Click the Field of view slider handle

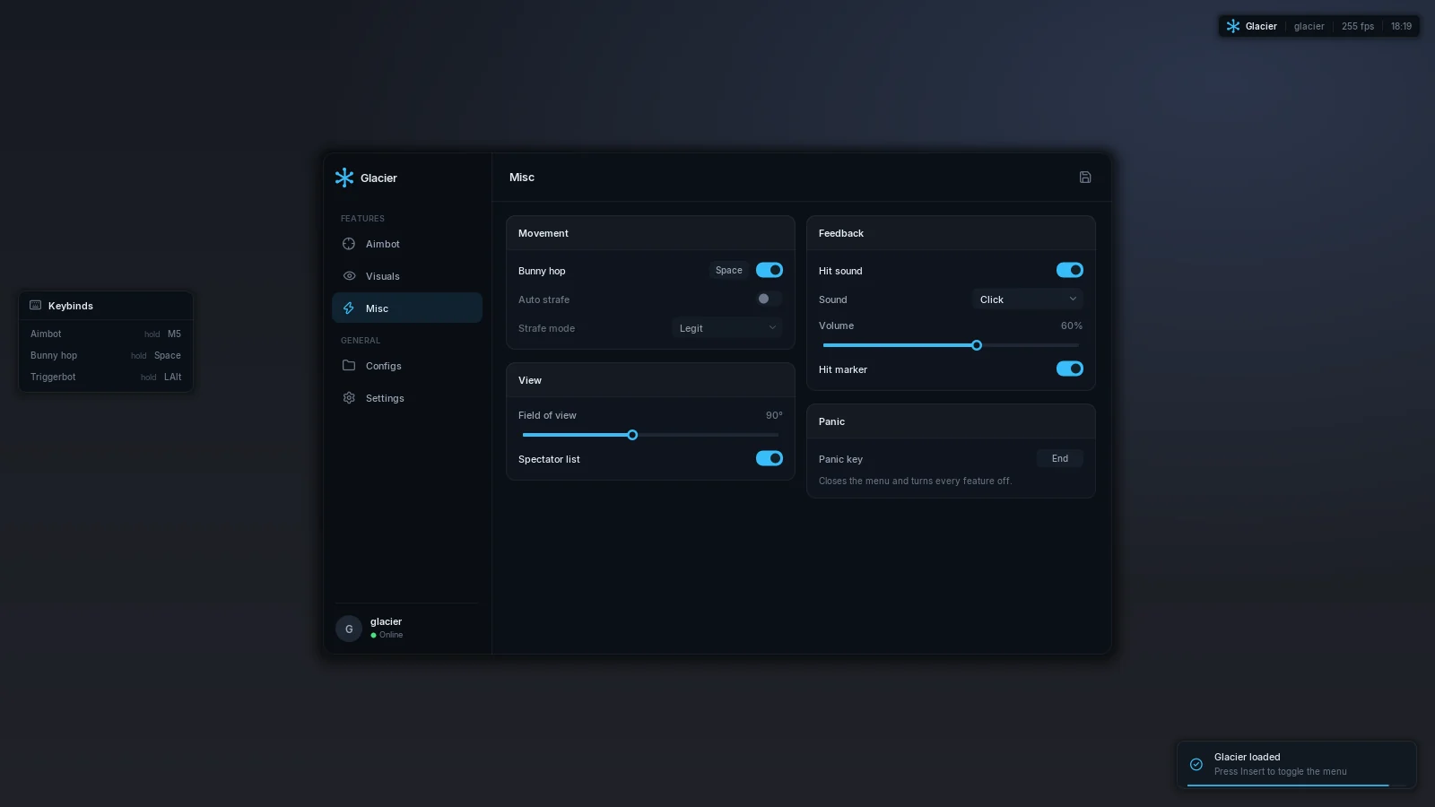coord(632,435)
